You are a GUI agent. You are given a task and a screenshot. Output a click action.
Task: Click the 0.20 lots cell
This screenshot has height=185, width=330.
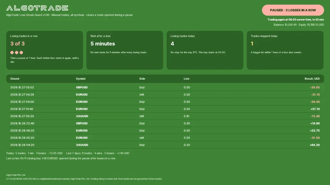click(187, 145)
